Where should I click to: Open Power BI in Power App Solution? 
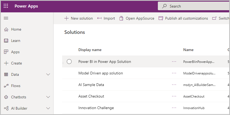(105, 62)
